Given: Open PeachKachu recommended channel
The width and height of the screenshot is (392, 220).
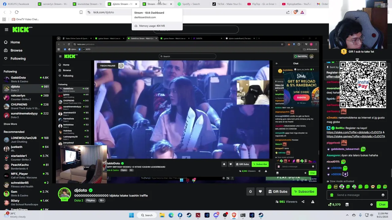Looking at the screenshot, I should tap(26, 167).
